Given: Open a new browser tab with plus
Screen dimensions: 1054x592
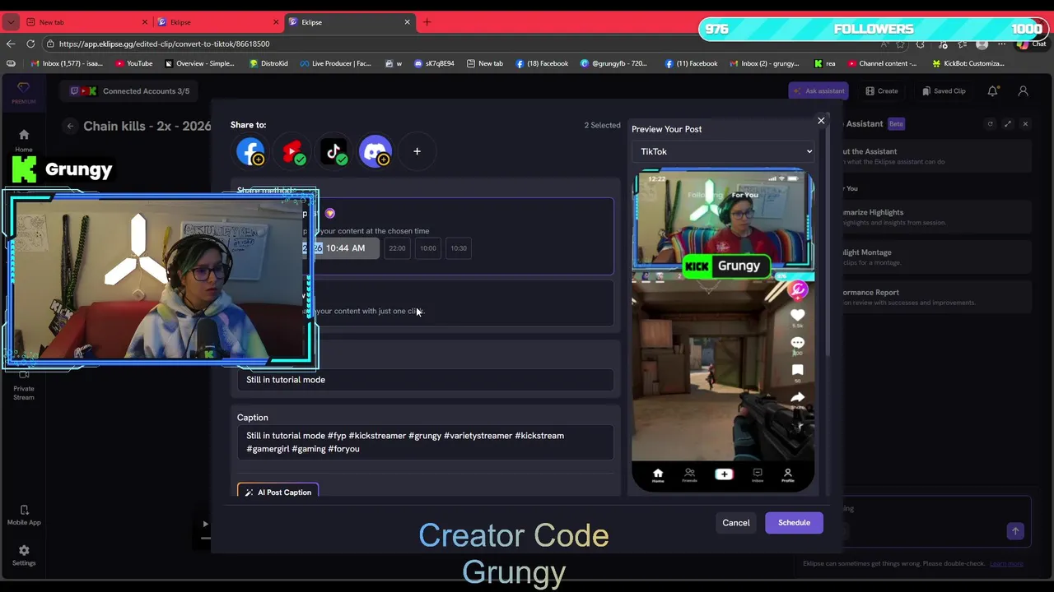Looking at the screenshot, I should click(427, 22).
